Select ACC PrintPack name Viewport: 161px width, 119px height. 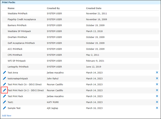15,49
